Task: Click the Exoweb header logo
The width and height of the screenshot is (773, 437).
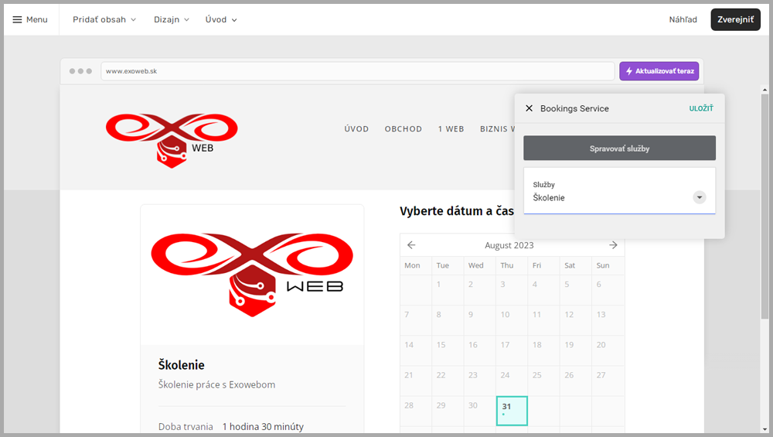Action: pos(172,139)
